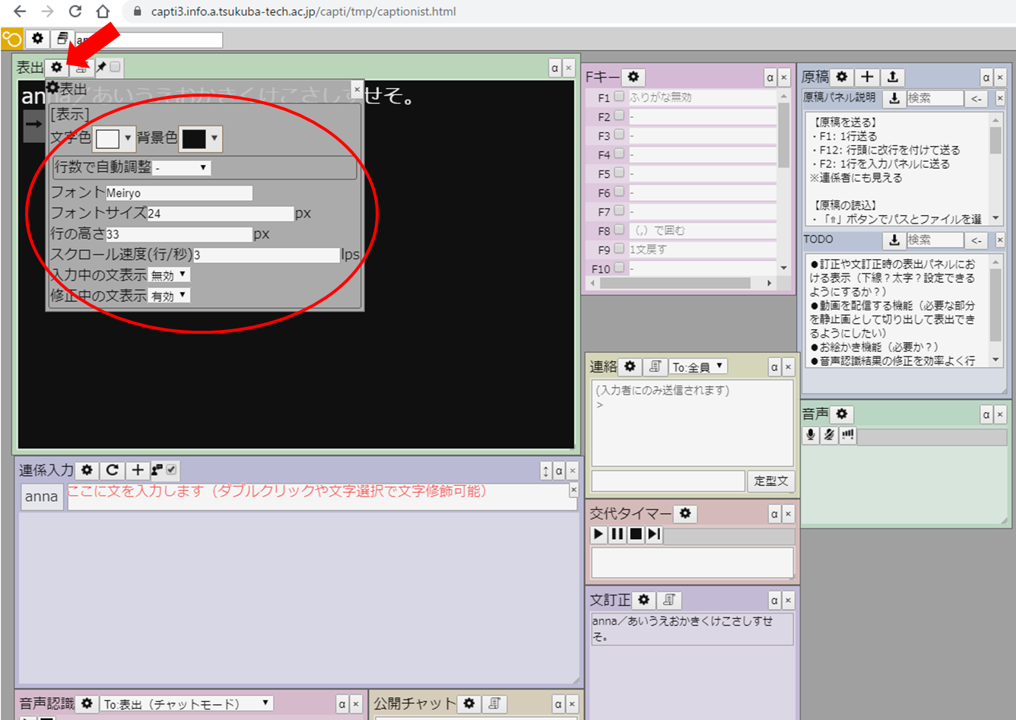Image resolution: width=1016 pixels, height=720 pixels.
Task: Click the audio level meter icon in 音声 panel
Action: coord(848,435)
